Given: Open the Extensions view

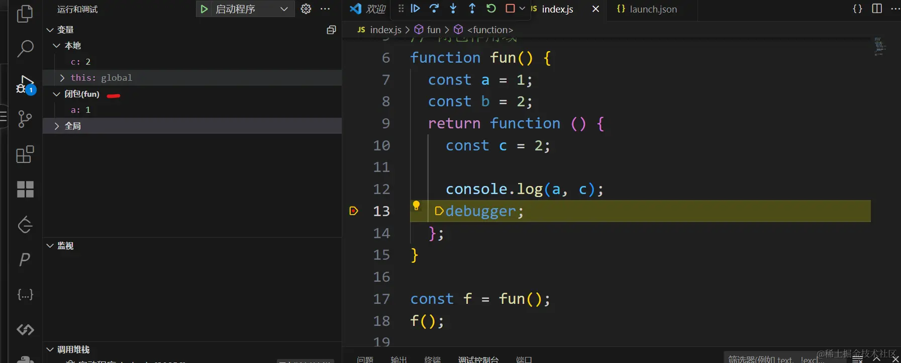Looking at the screenshot, I should (x=25, y=154).
